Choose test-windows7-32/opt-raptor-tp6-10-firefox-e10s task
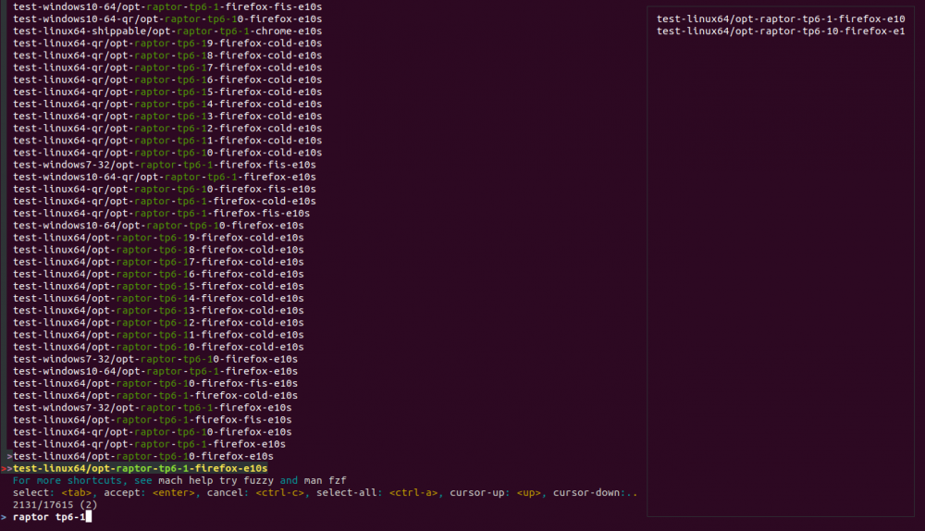Viewport: 925px width, 531px height. tap(155, 359)
